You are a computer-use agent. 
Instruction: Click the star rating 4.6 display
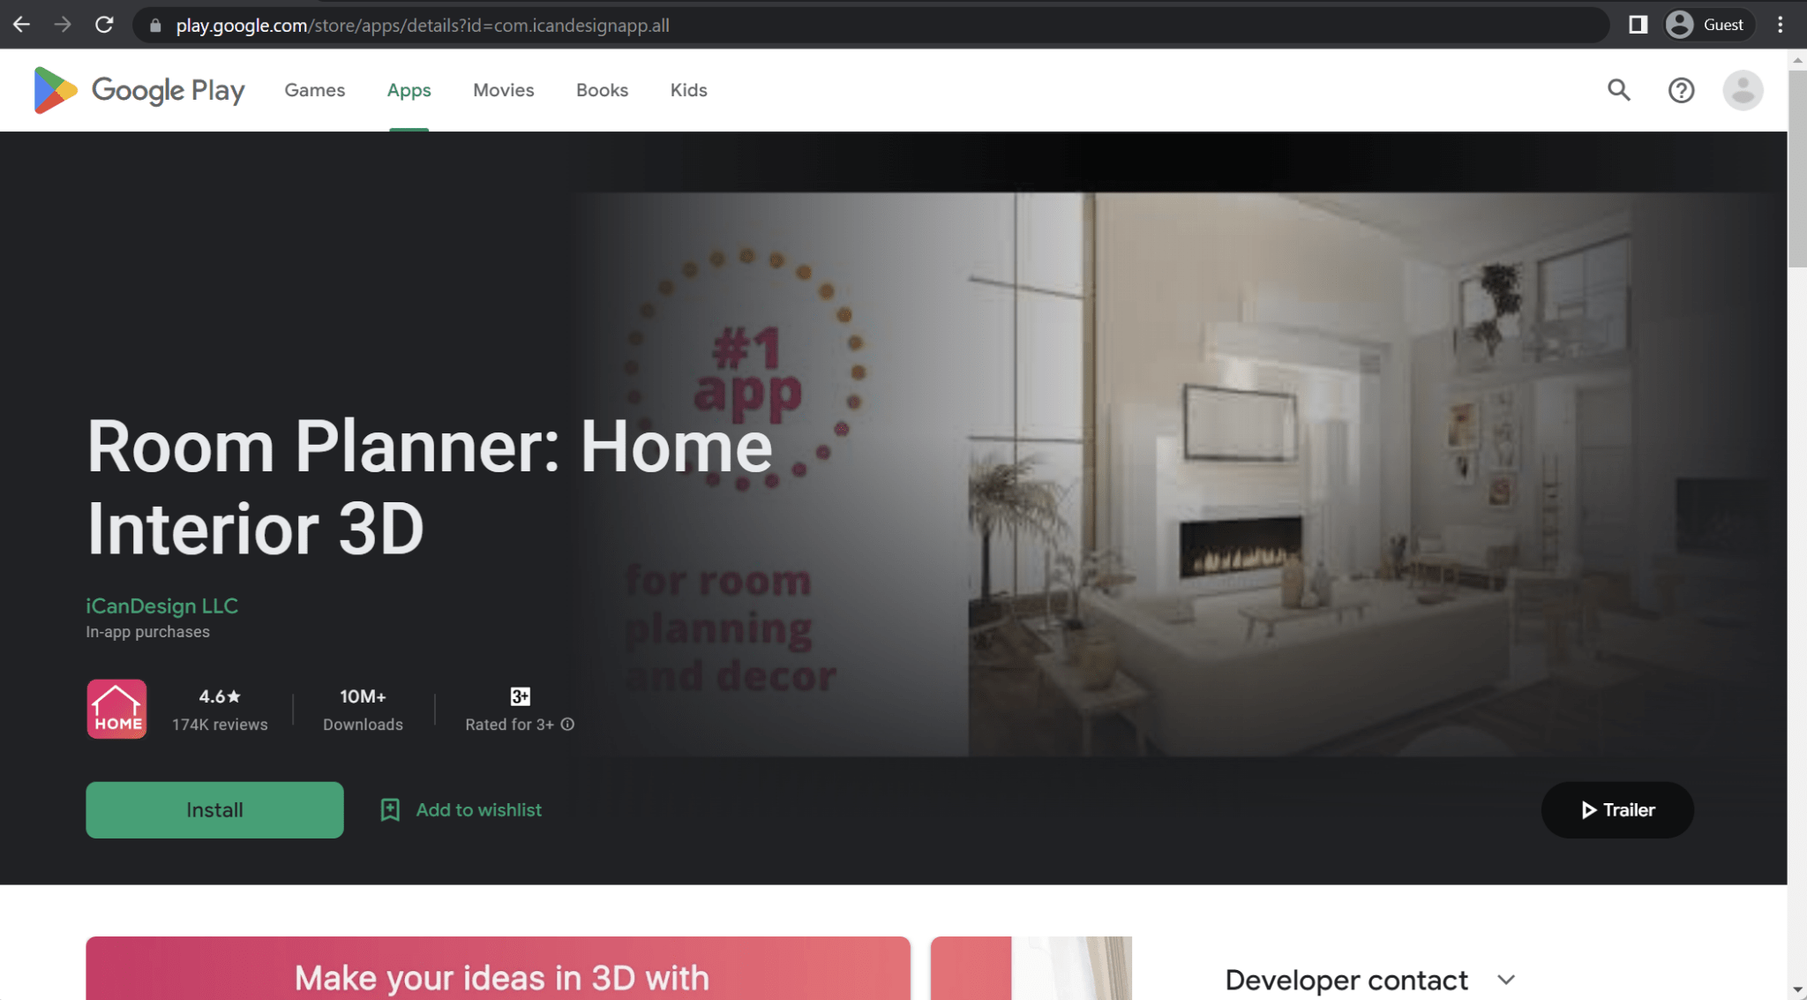click(x=219, y=695)
